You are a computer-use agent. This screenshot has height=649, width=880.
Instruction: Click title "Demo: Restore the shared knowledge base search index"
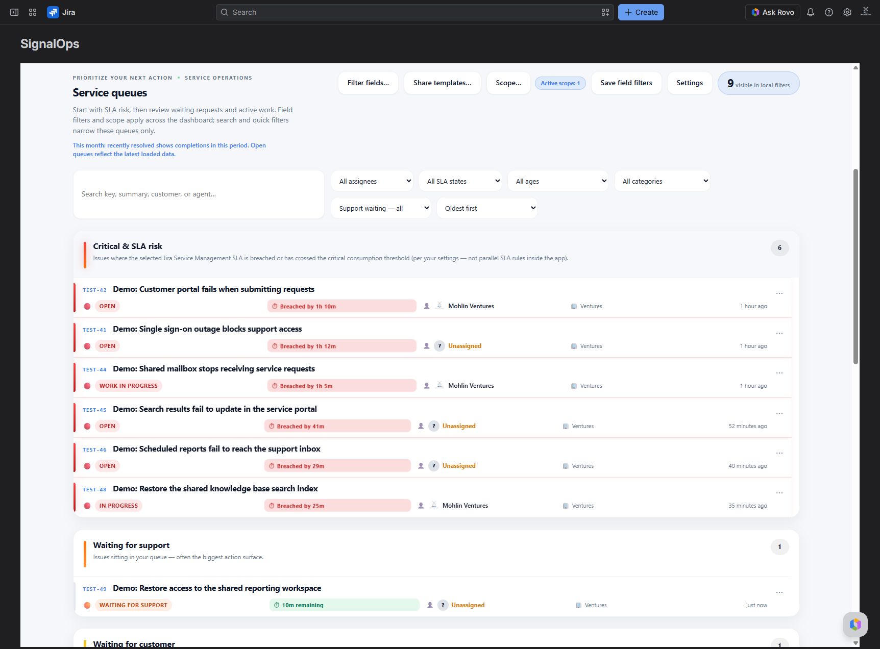tap(215, 489)
